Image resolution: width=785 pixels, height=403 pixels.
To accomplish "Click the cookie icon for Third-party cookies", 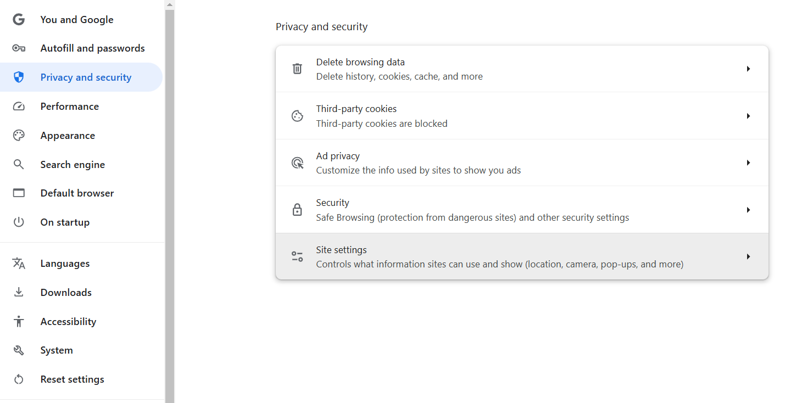I will click(x=297, y=116).
